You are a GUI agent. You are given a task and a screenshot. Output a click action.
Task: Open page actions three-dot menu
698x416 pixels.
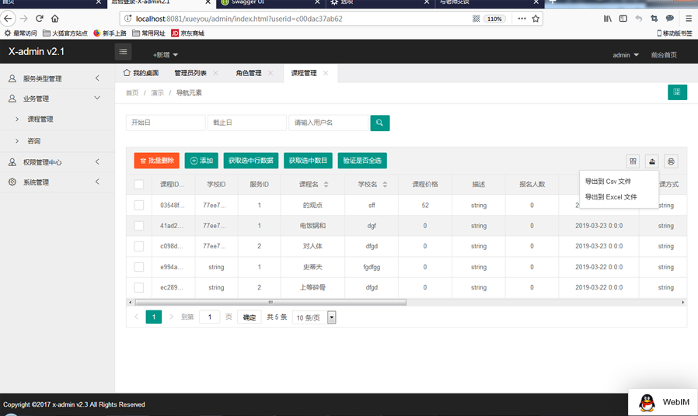pyautogui.click(x=522, y=19)
